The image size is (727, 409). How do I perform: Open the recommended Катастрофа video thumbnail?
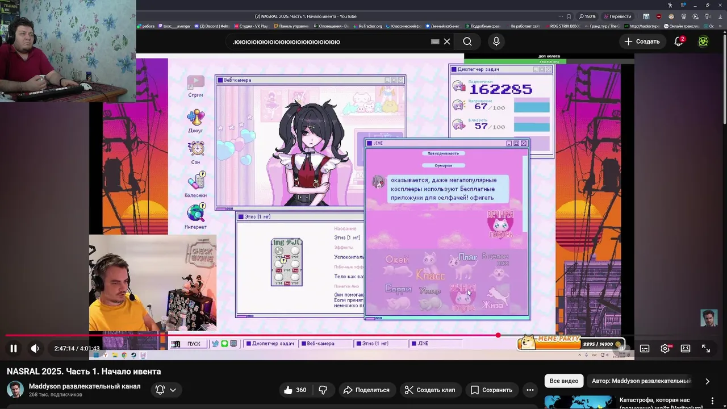tap(579, 402)
